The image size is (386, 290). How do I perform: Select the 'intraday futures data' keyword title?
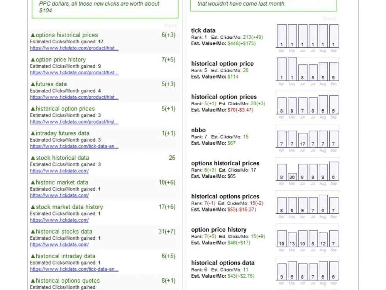[x=63, y=133]
